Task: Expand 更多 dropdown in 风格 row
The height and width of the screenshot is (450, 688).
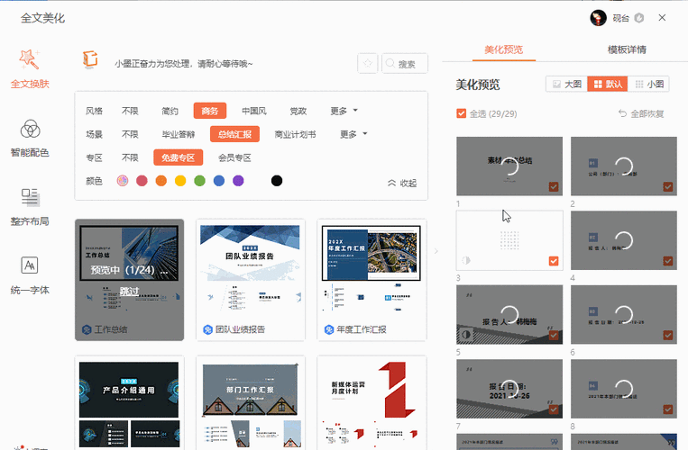Action: [344, 111]
